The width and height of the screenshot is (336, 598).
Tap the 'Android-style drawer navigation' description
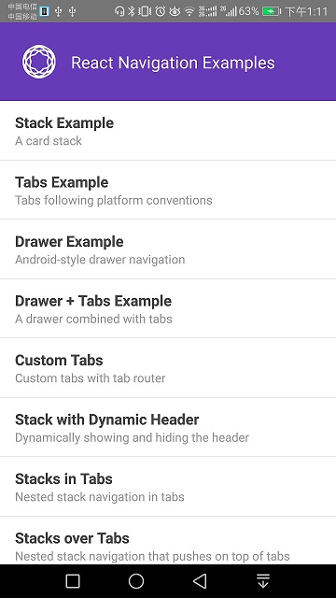[100, 260]
